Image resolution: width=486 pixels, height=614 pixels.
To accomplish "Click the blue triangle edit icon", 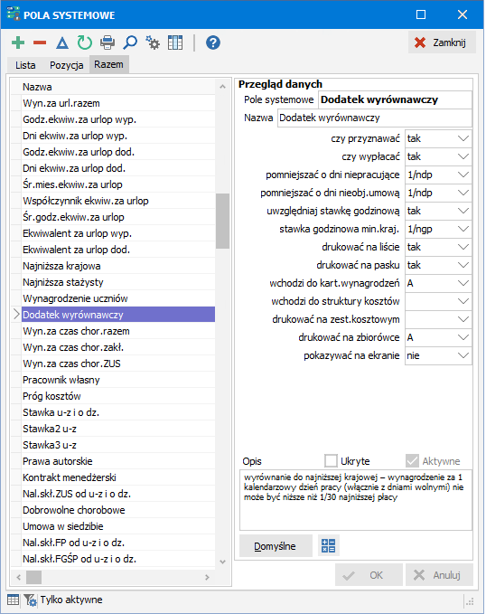I will pos(62,43).
